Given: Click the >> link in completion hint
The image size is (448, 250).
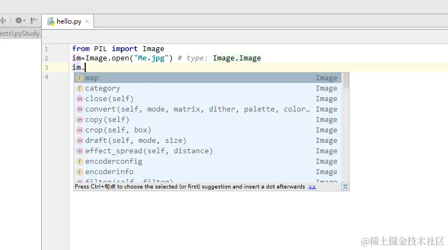Looking at the screenshot, I should 312,187.
